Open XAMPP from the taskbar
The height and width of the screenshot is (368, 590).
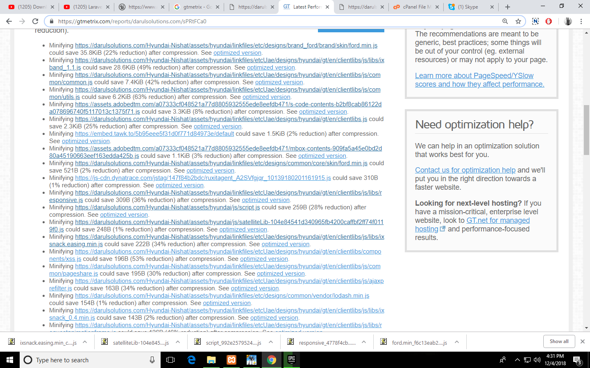[231, 360]
